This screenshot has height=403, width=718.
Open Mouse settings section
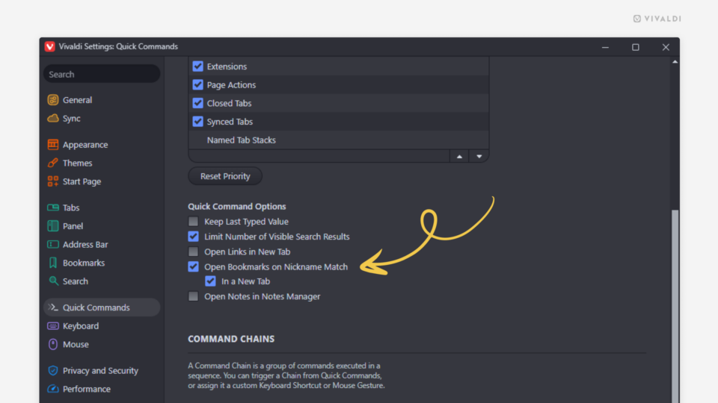pyautogui.click(x=102, y=344)
